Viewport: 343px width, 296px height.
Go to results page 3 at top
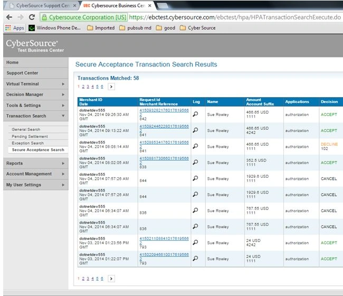coord(88,87)
